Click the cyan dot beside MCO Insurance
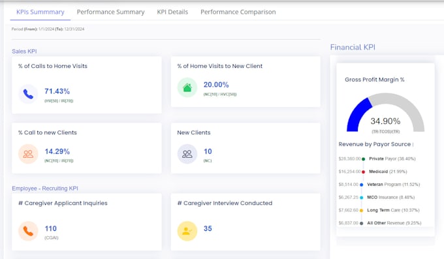This screenshot has width=444, height=259. click(x=361, y=198)
